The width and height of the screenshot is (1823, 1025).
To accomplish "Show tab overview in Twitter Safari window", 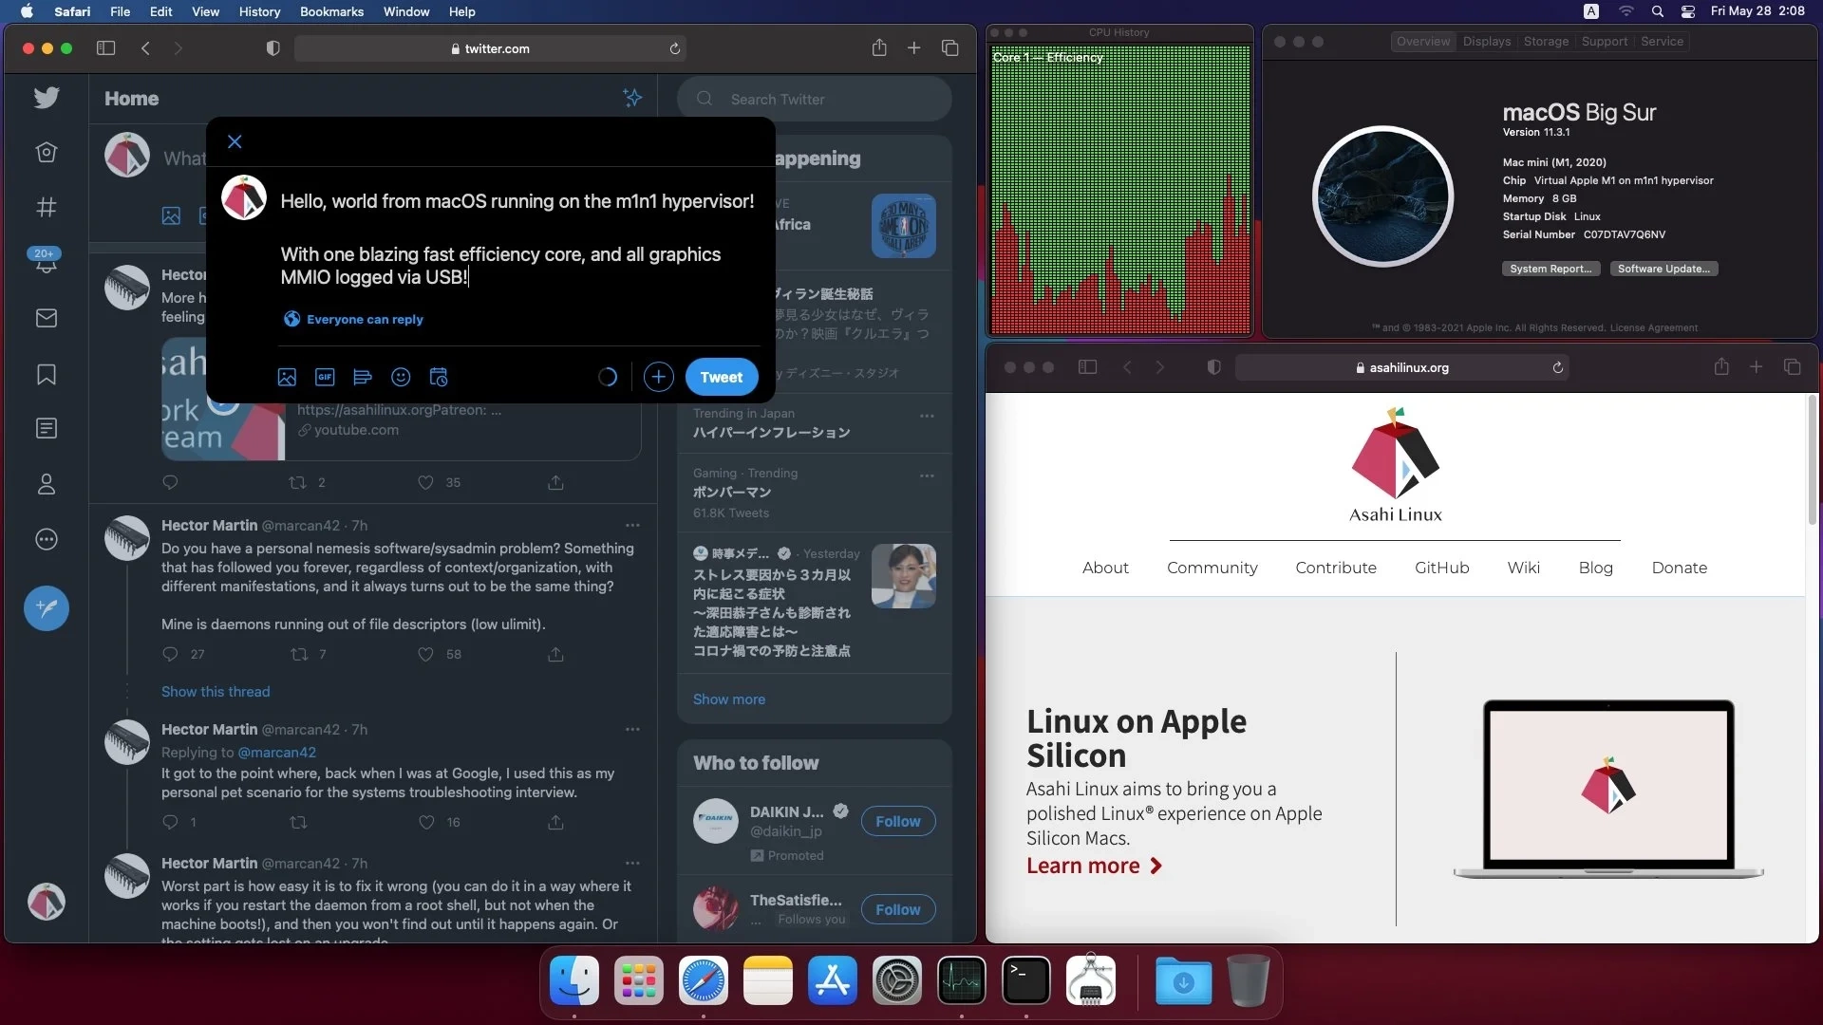I will coord(949,47).
